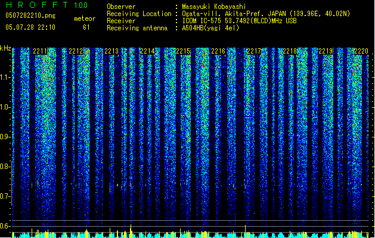This screenshot has height=238, width=375.
Task: Select the ICOM IC-575 53.7492 MHz receiver text
Action: point(239,21)
